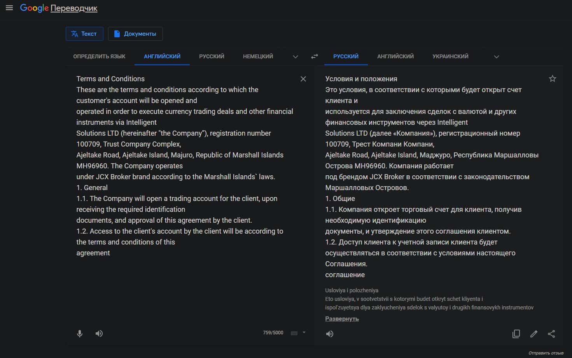This screenshot has width=572, height=358.
Task: Clear the source text with X
Action: [x=303, y=79]
